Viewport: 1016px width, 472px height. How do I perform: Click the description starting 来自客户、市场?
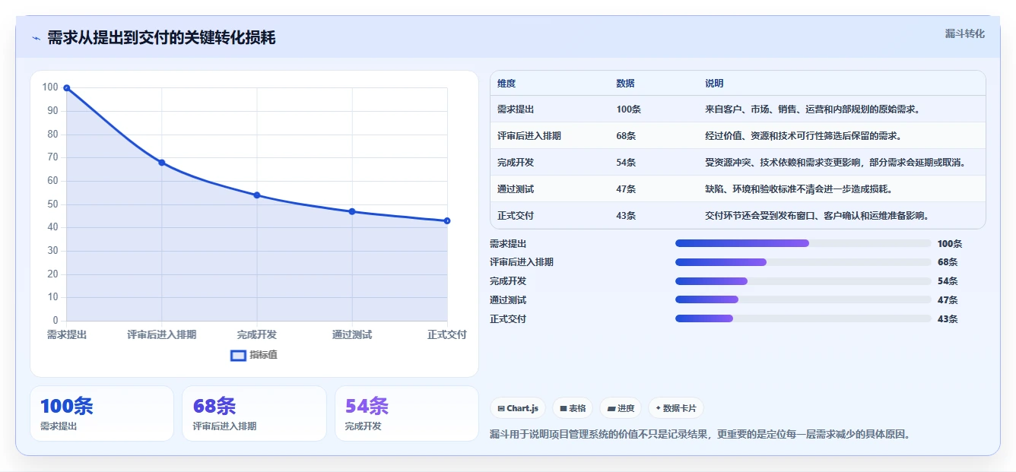813,109
